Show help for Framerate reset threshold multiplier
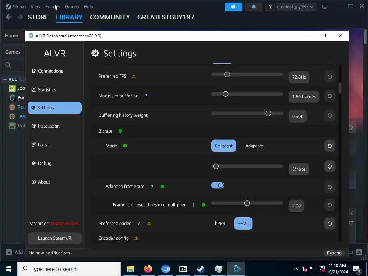 click(193, 205)
